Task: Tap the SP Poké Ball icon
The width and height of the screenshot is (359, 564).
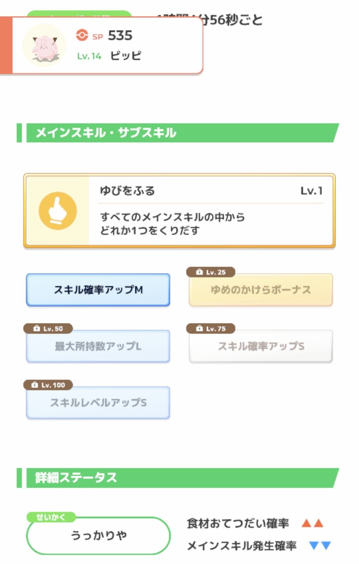Action: 82,35
